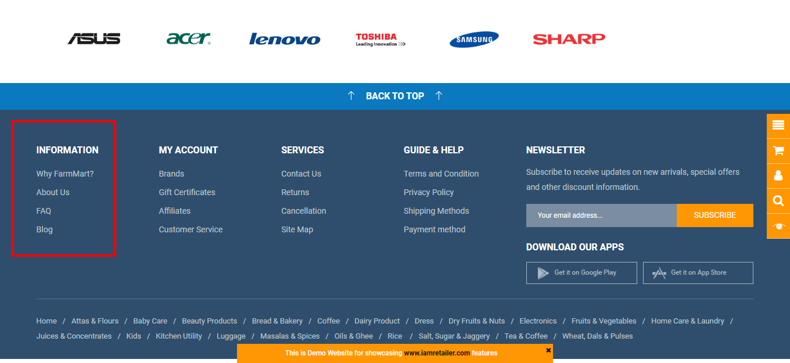Open the Toshiba brand logo
The height and width of the screenshot is (363, 790).
[x=380, y=39]
